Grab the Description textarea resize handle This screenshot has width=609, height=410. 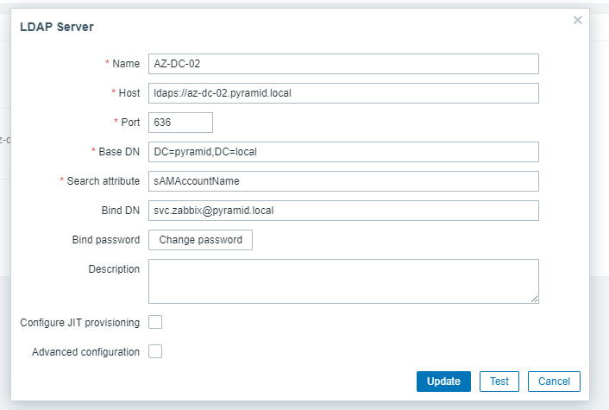[x=534, y=299]
